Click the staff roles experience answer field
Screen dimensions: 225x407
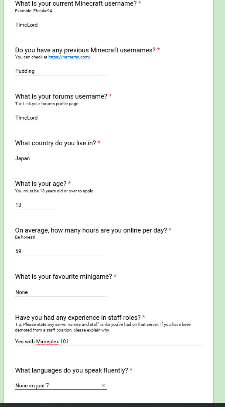point(109,341)
